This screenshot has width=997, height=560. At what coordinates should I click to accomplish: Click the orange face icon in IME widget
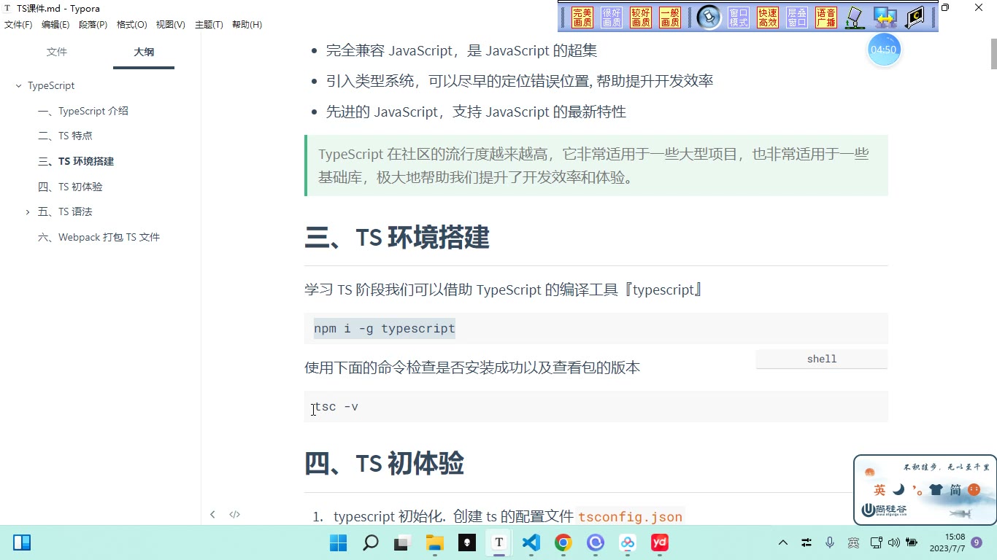click(x=974, y=490)
